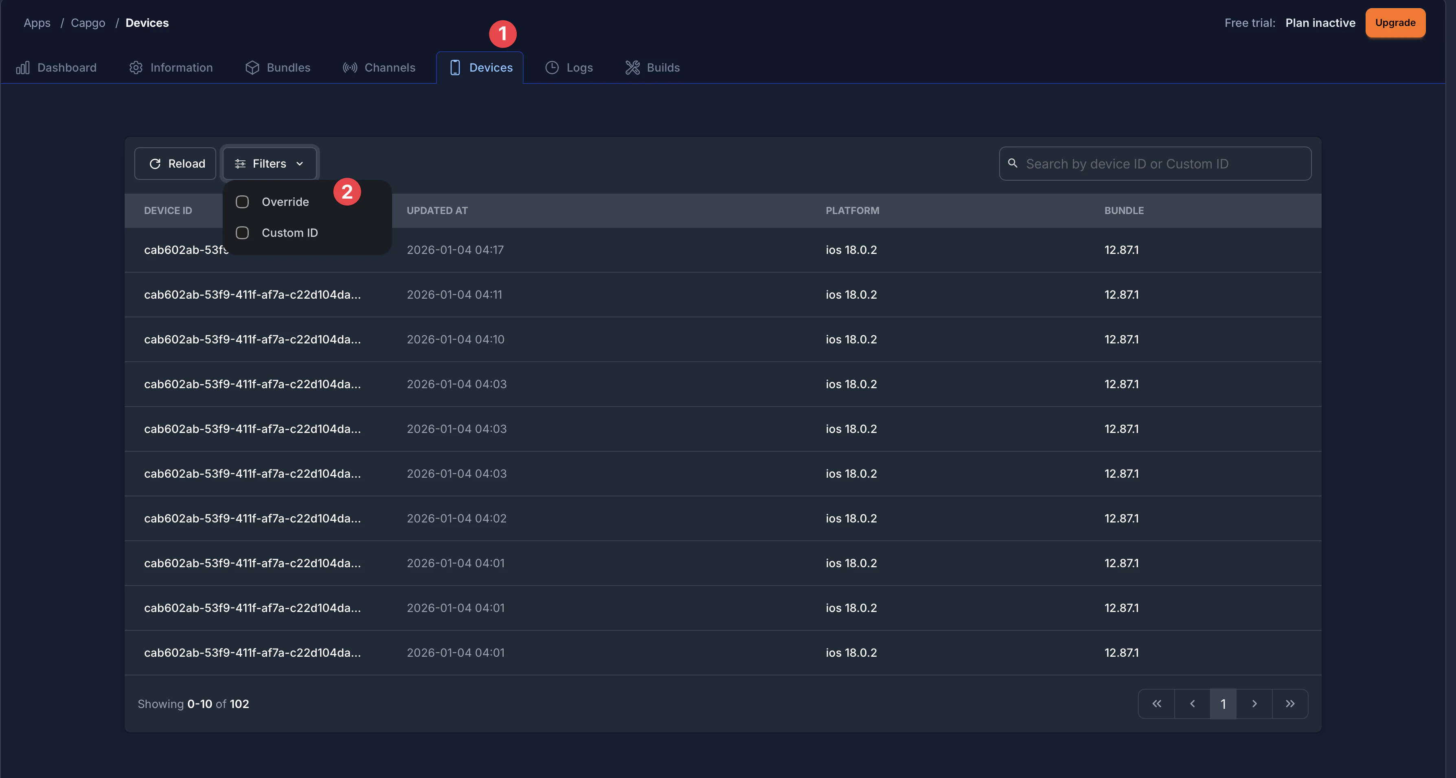Jump to last page double chevron
Screen dimensions: 1456x778
[x=1290, y=704]
